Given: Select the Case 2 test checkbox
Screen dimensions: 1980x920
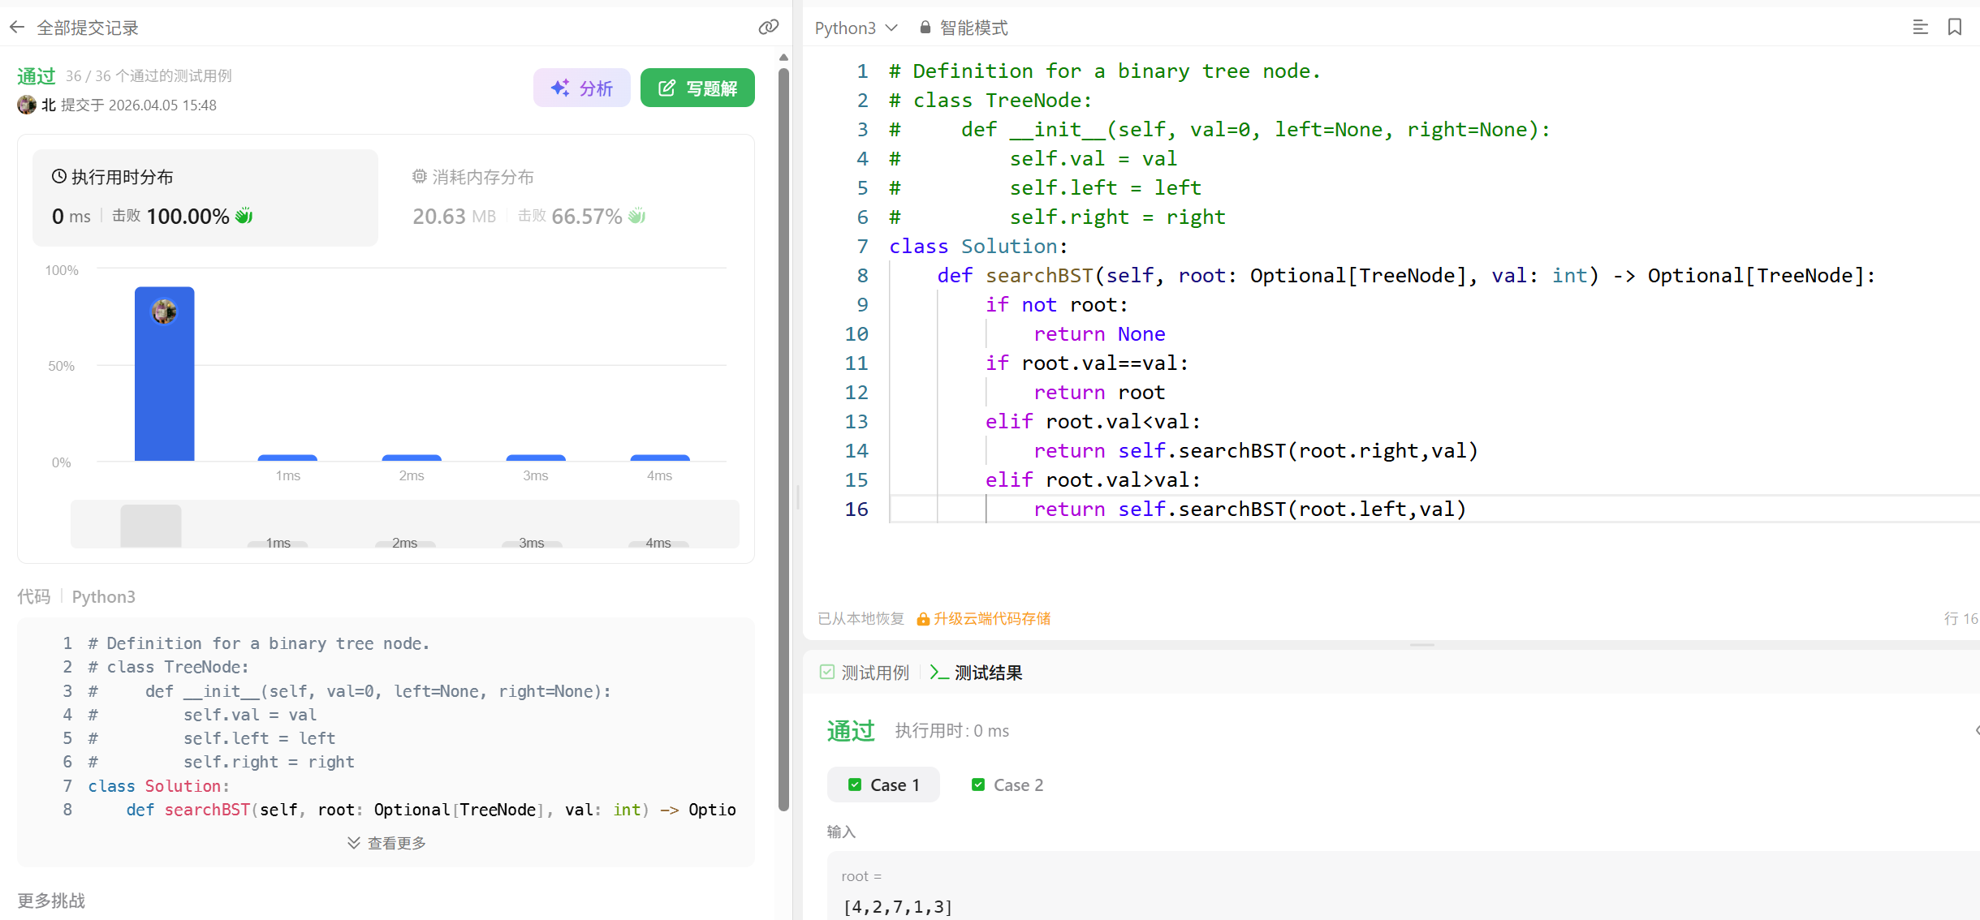Looking at the screenshot, I should [x=978, y=785].
